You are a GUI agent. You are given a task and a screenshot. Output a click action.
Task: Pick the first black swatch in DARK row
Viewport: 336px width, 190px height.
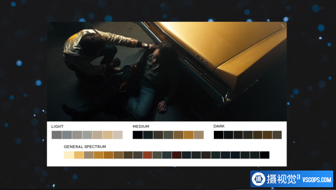click(219, 135)
